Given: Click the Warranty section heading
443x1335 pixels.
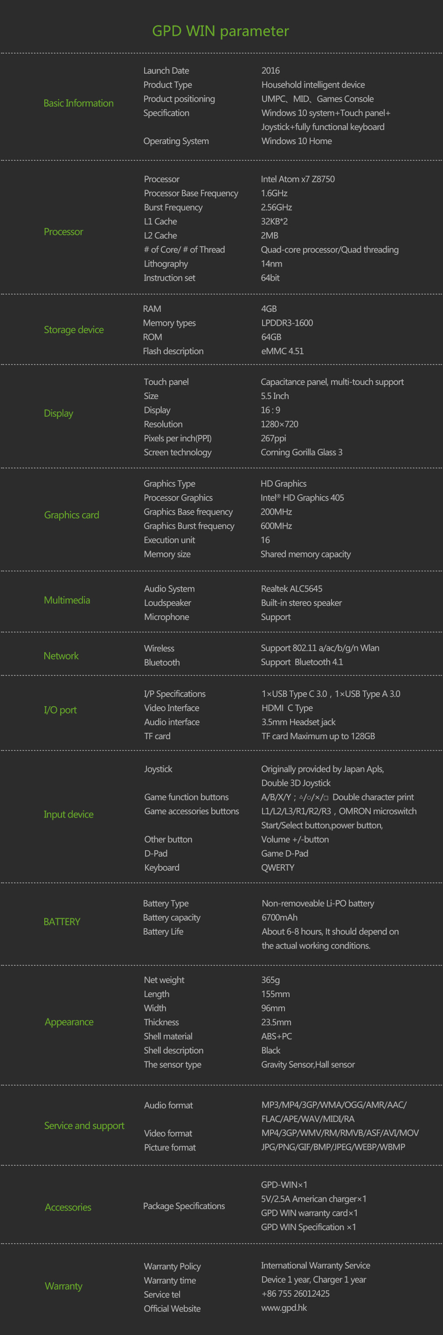Looking at the screenshot, I should pos(63,1286).
